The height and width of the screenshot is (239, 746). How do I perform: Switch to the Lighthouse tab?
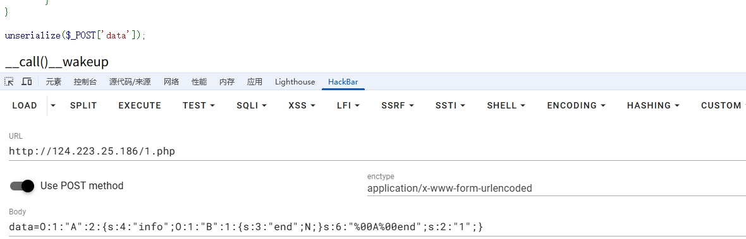coord(295,81)
